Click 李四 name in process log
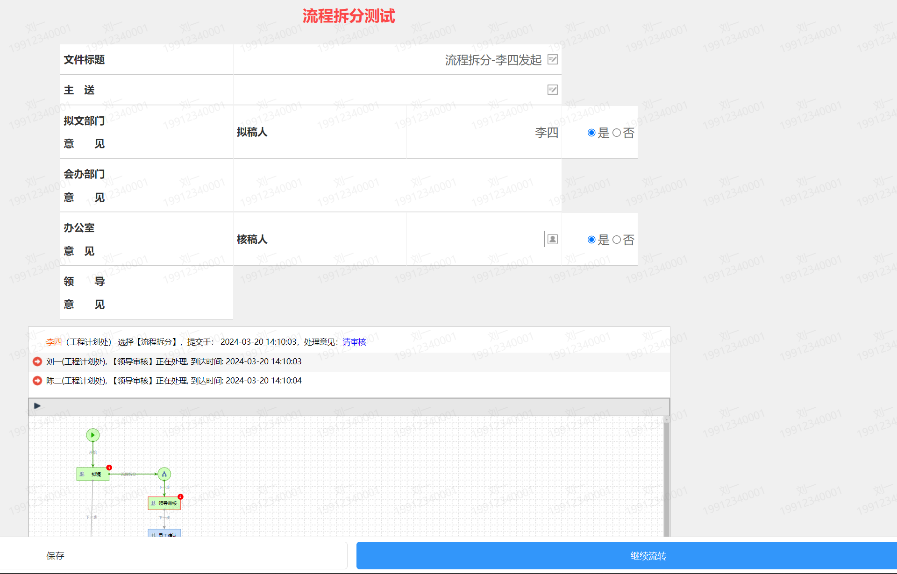Screen dimensions: 897x574 tap(54, 342)
